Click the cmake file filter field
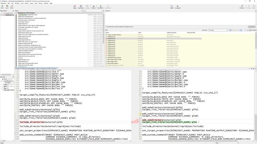 click(x=218, y=30)
